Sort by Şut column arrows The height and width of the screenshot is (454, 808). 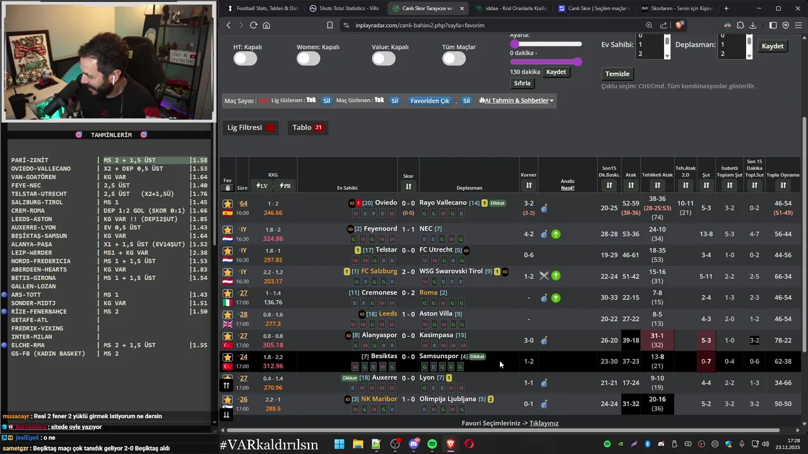[x=706, y=185]
